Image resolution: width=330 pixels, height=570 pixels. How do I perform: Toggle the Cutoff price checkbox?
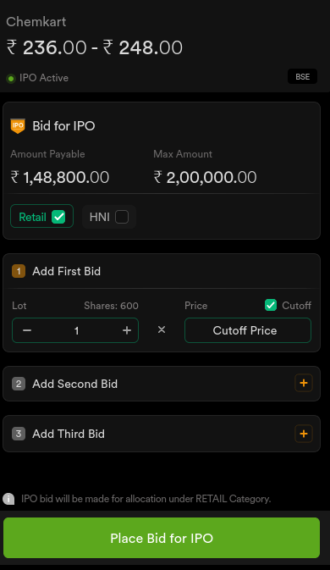[271, 305]
